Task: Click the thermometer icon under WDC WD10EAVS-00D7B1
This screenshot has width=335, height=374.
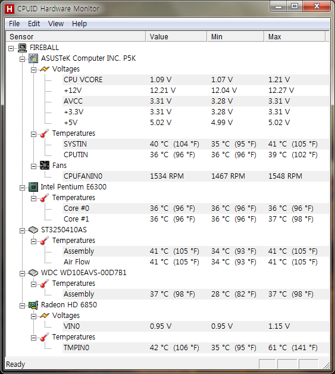Action: tap(45, 283)
